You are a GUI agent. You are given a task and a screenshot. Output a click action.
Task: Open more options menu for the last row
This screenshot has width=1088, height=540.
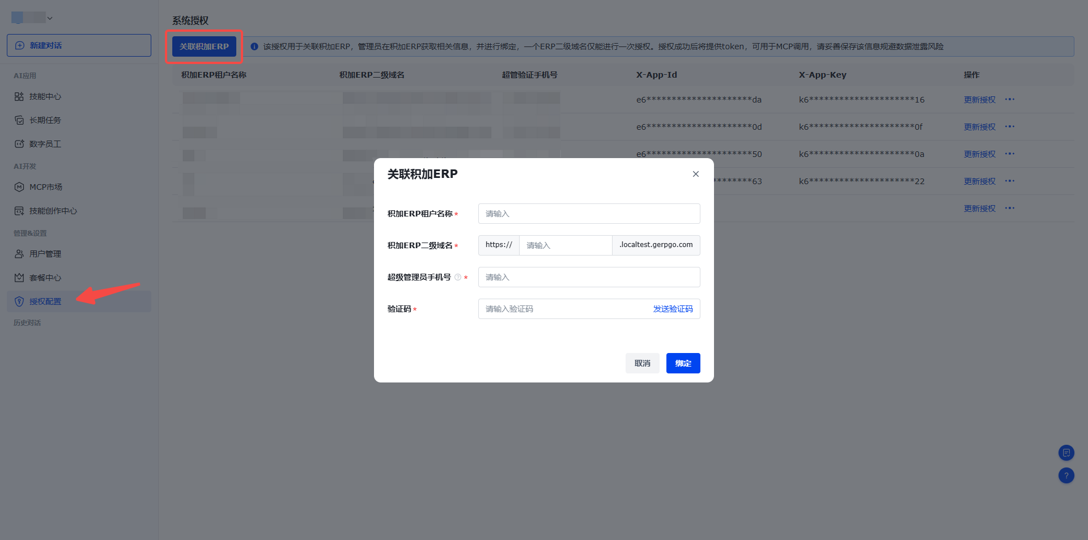(x=1010, y=208)
